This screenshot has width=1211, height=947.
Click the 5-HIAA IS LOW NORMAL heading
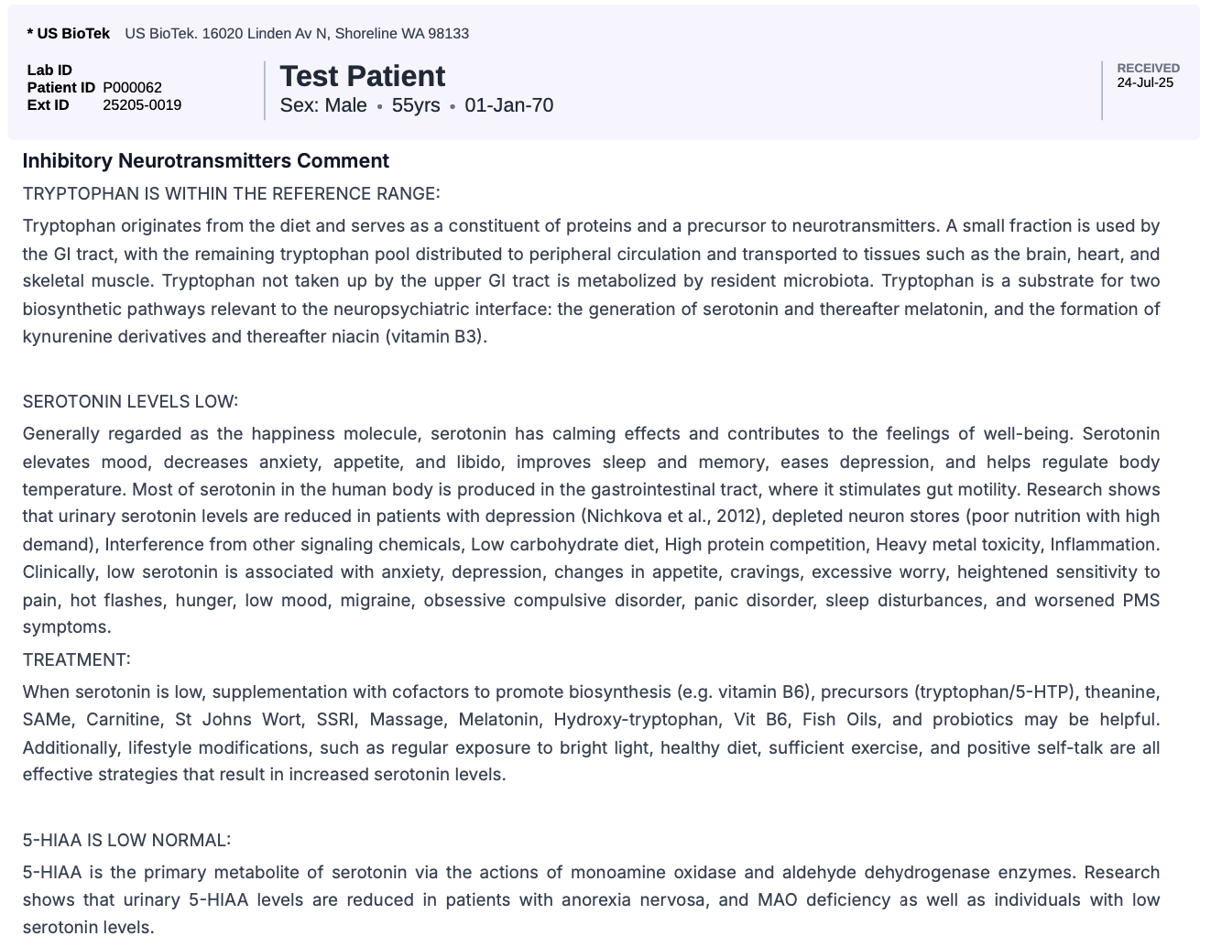[x=126, y=840]
